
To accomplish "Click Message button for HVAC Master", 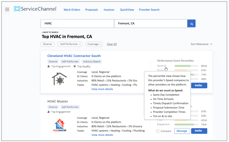I will [x=182, y=131].
